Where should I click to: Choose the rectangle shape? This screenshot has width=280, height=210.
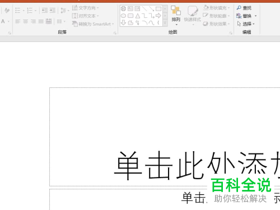pos(158,8)
